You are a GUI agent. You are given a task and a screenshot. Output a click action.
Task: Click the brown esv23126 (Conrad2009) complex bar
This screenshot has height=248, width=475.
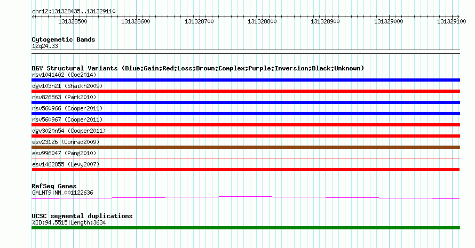[246, 147]
